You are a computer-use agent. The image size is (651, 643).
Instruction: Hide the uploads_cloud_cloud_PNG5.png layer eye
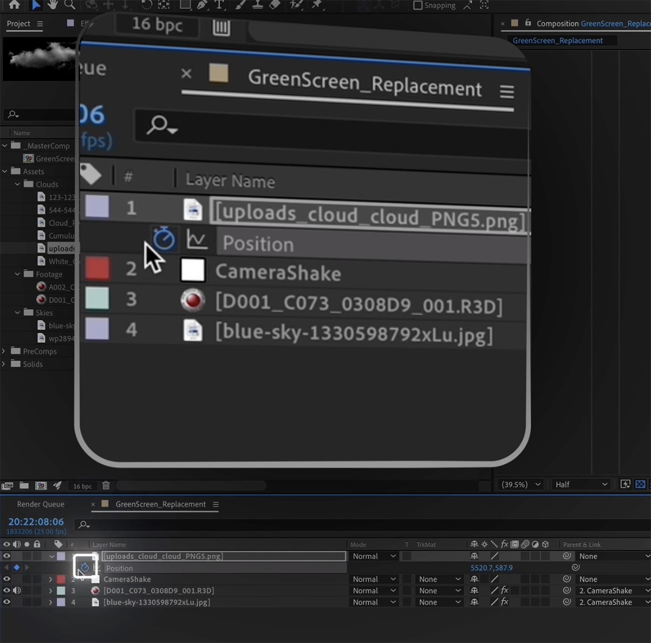[7, 556]
